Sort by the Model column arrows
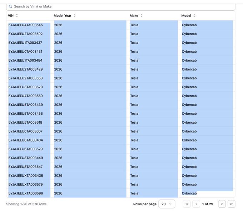This screenshot has width=243, height=211. [x=194, y=15]
